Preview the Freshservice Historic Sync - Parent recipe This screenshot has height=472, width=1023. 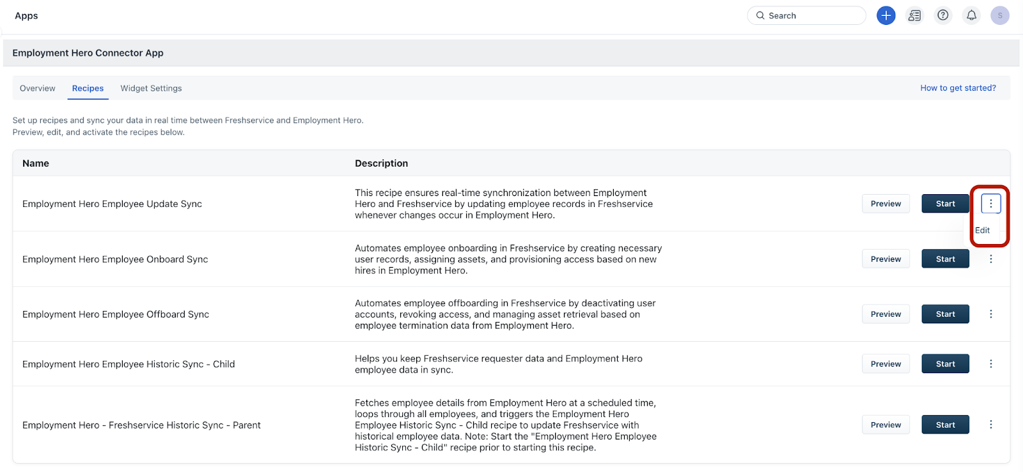pyautogui.click(x=886, y=424)
